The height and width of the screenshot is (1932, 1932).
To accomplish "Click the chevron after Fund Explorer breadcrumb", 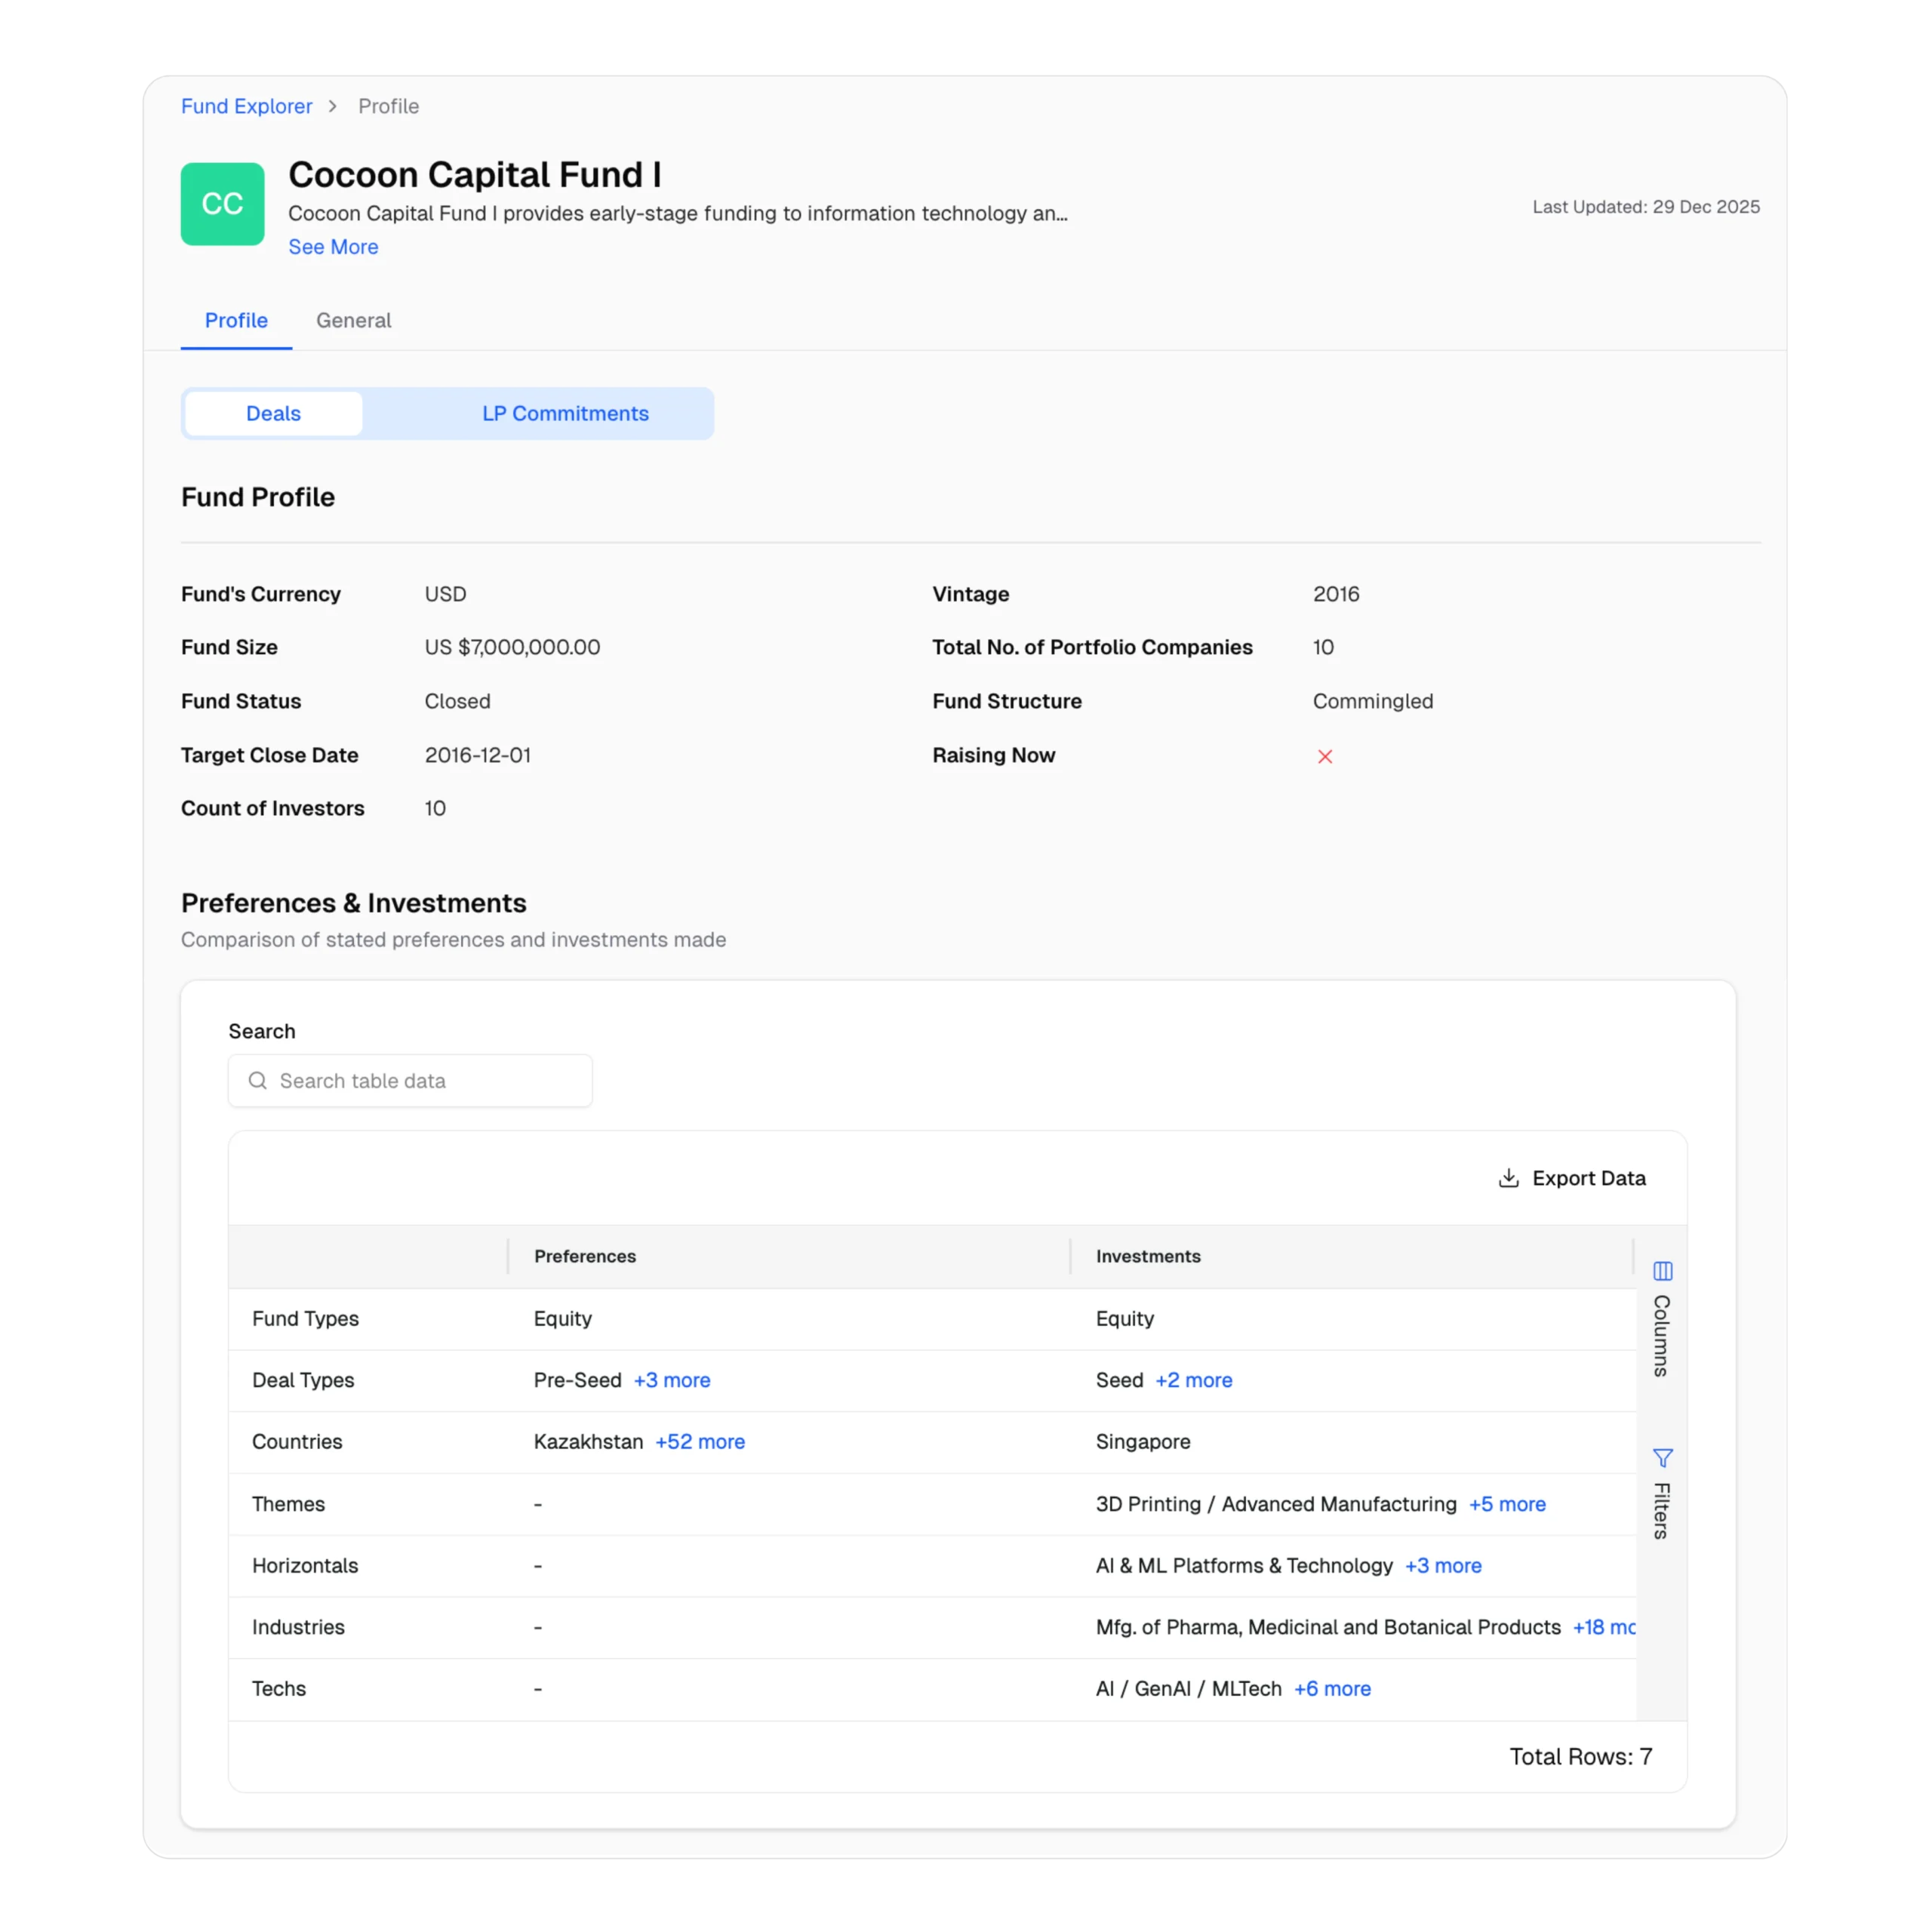I will (x=331, y=106).
